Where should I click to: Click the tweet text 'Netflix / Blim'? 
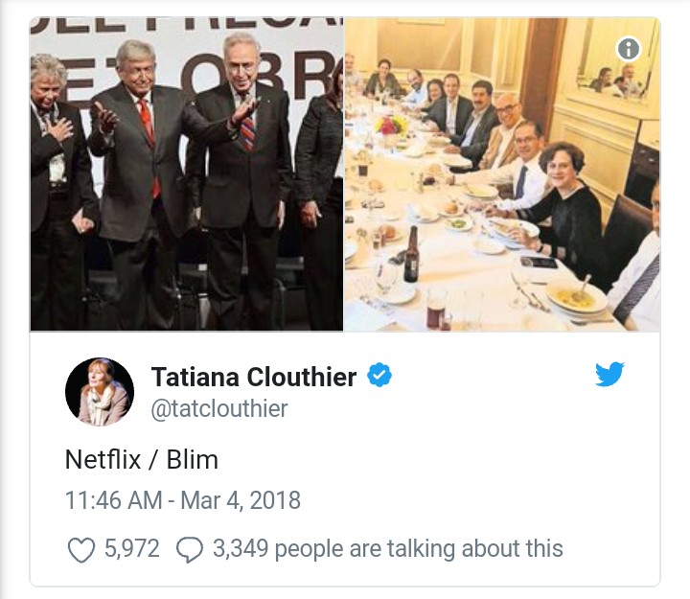141,460
